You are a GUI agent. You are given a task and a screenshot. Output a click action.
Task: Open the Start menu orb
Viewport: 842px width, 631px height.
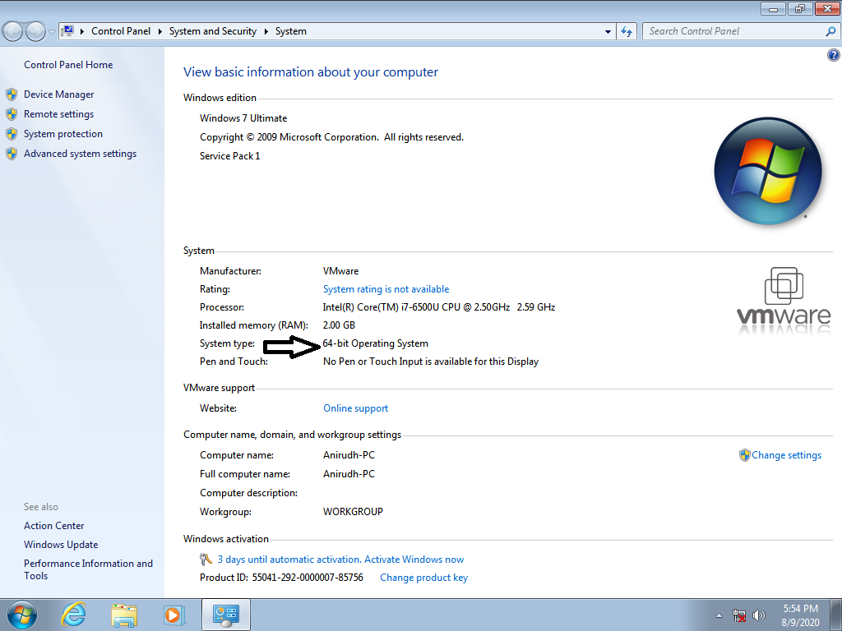pos(22,615)
